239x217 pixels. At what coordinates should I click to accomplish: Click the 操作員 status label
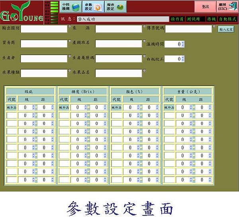[177, 19]
